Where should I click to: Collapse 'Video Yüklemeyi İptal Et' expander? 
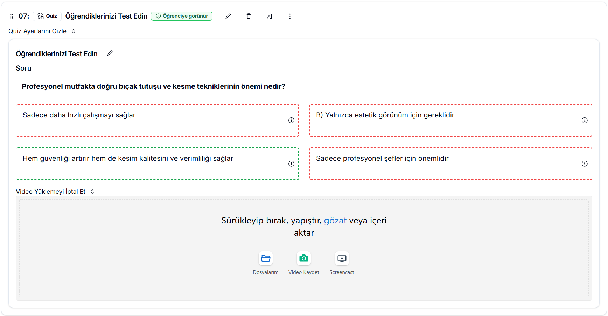[x=55, y=192]
